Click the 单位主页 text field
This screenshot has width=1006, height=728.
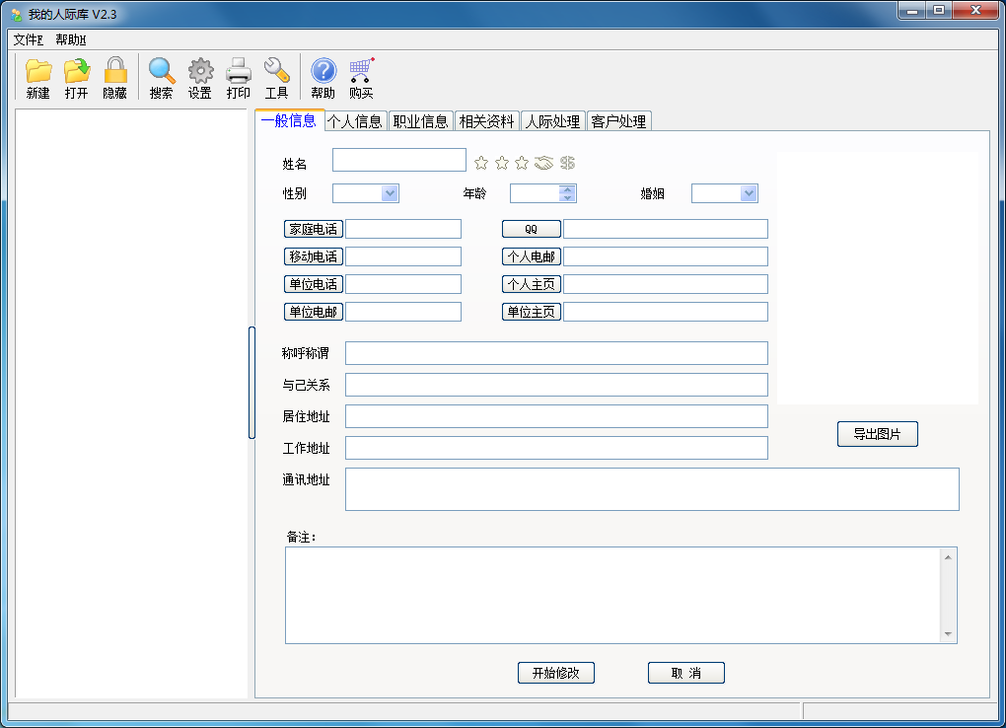pos(666,312)
